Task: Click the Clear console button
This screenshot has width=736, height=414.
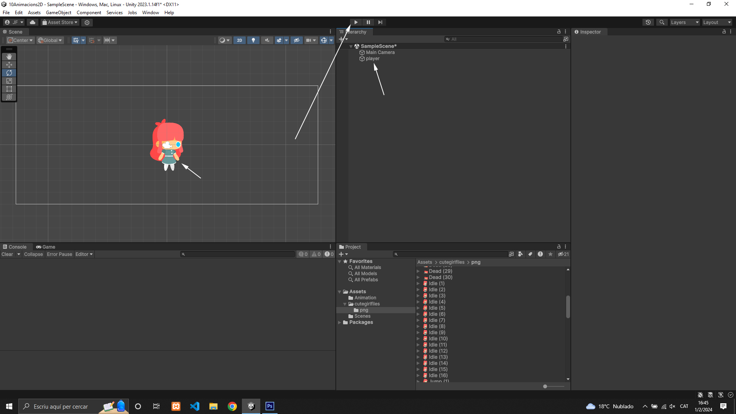Action: coord(7,254)
